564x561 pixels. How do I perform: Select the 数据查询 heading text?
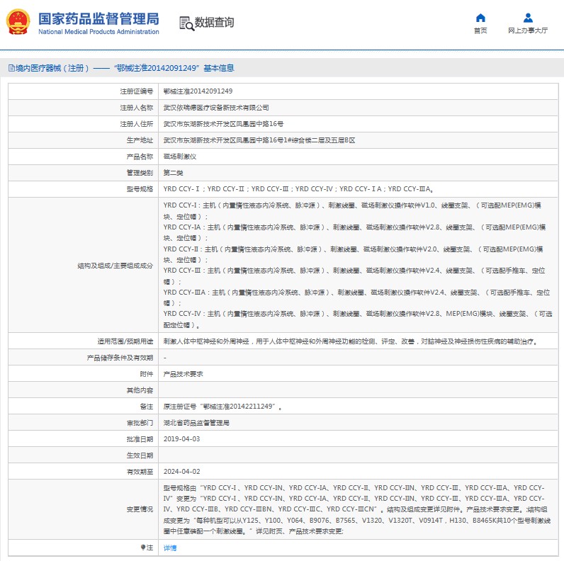pyautogui.click(x=214, y=22)
